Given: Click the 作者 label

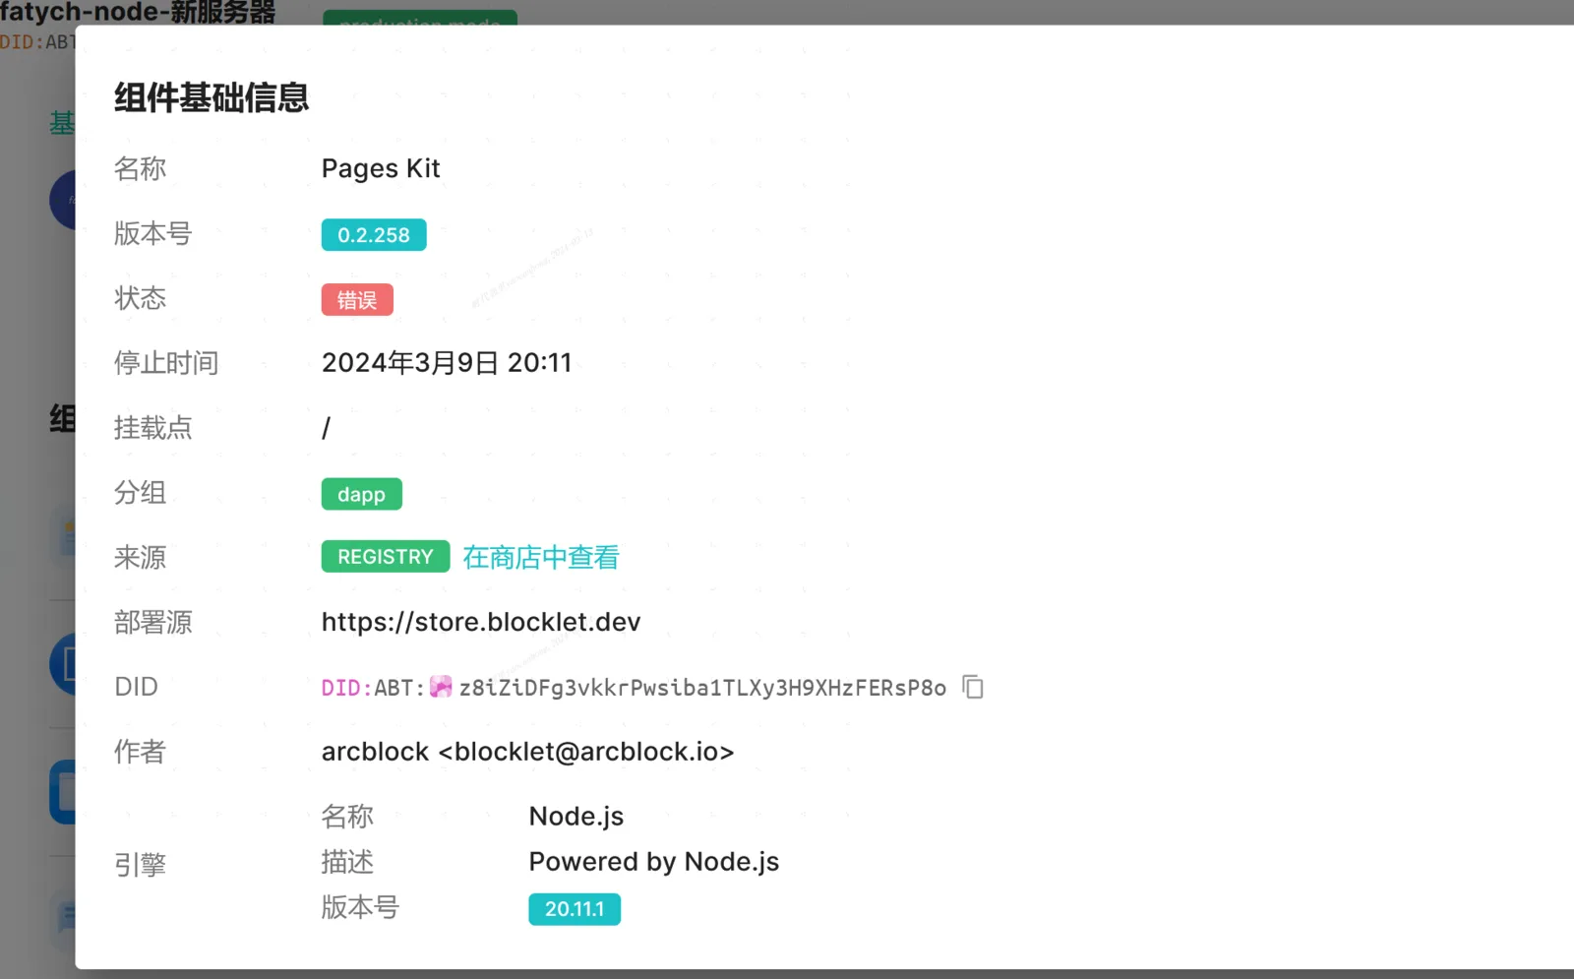Looking at the screenshot, I should click(x=140, y=752).
